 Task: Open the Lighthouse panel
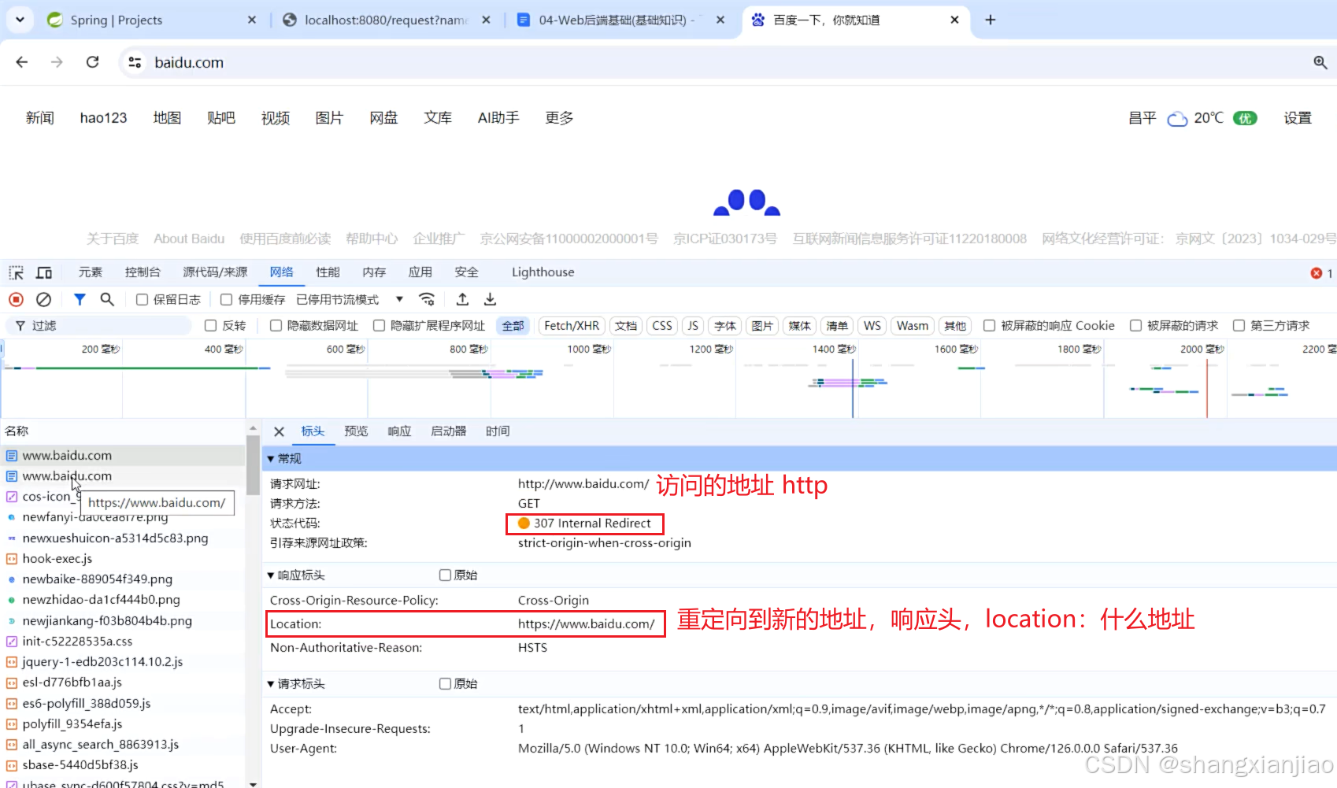(x=543, y=272)
